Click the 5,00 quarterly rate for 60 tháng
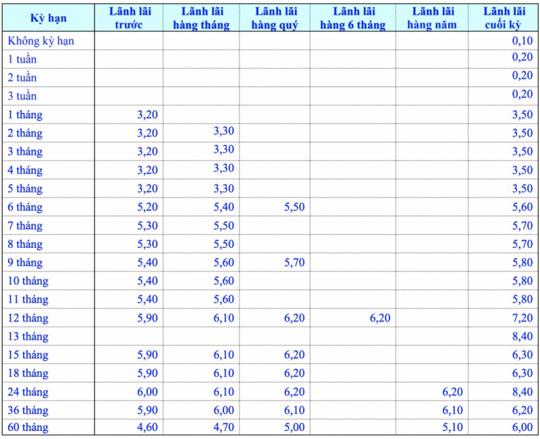The width and height of the screenshot is (540, 439). [294, 427]
